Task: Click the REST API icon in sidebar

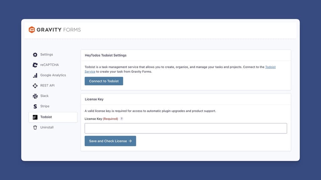Action: point(35,86)
